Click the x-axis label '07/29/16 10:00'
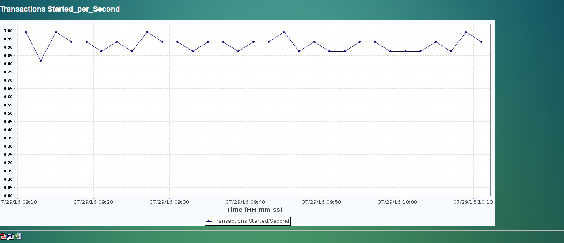Viewport: 564px width, 243px height. [x=397, y=202]
